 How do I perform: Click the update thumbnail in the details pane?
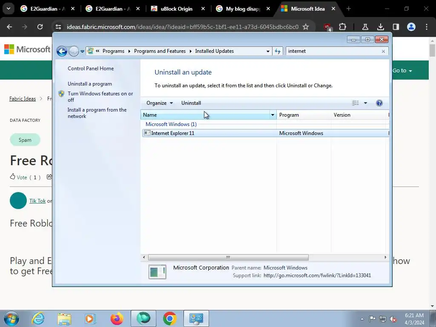(x=158, y=272)
